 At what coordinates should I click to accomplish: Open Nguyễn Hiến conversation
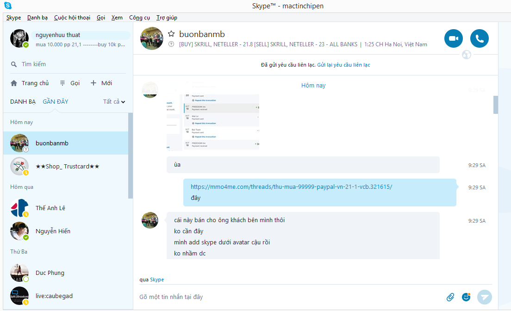click(x=66, y=231)
